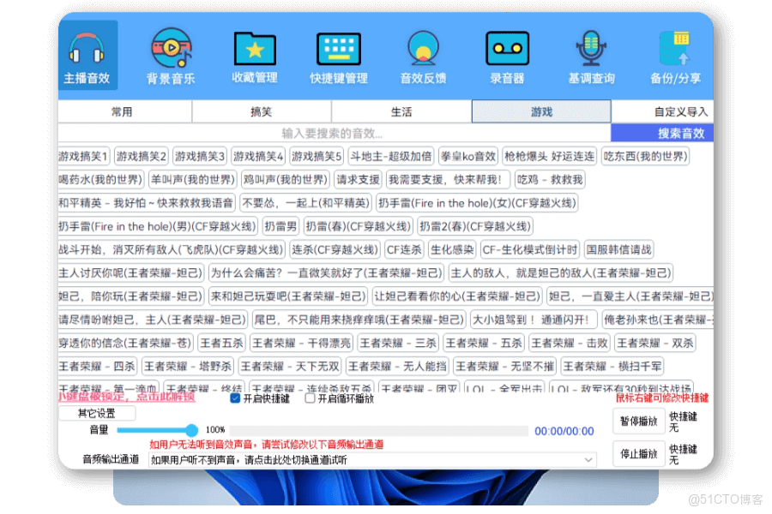Enable the 开启循环播放 checkbox
Screen dimensions: 772x514
(310, 398)
